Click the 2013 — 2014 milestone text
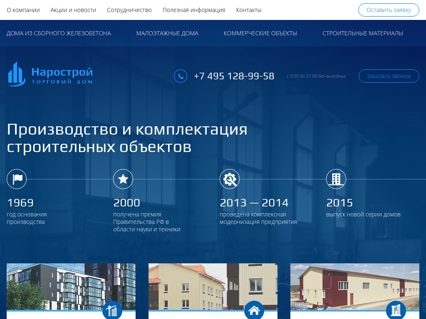The height and width of the screenshot is (319, 426). coord(254,203)
